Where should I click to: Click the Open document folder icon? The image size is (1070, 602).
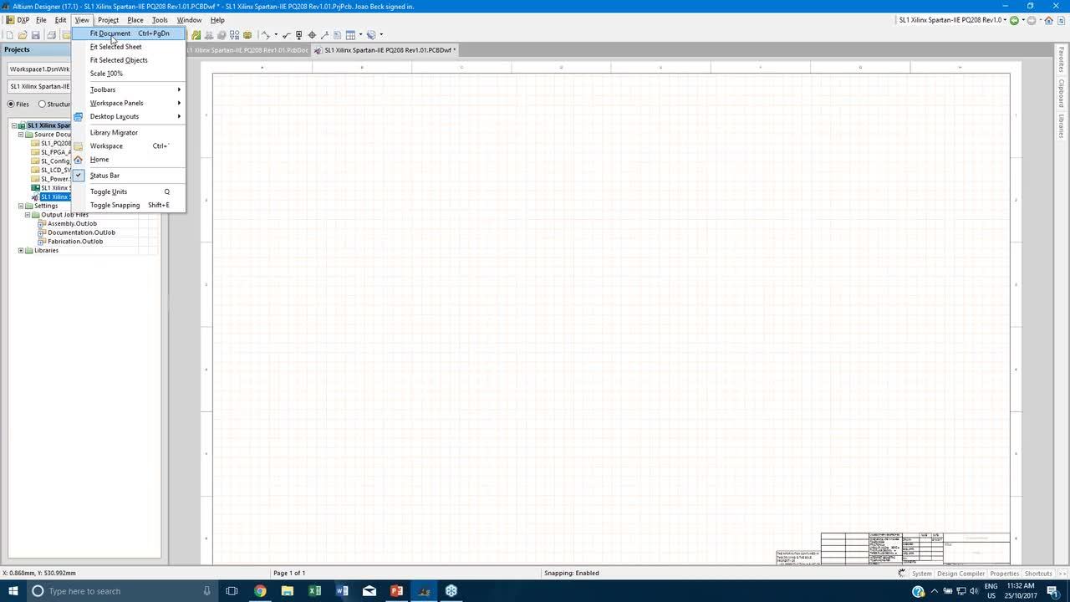tap(23, 35)
